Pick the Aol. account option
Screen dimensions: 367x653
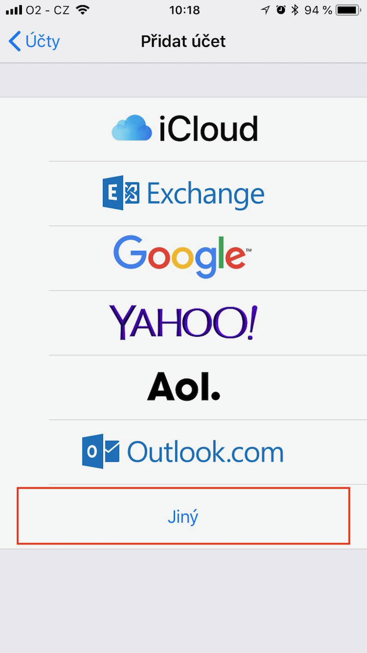click(x=183, y=388)
